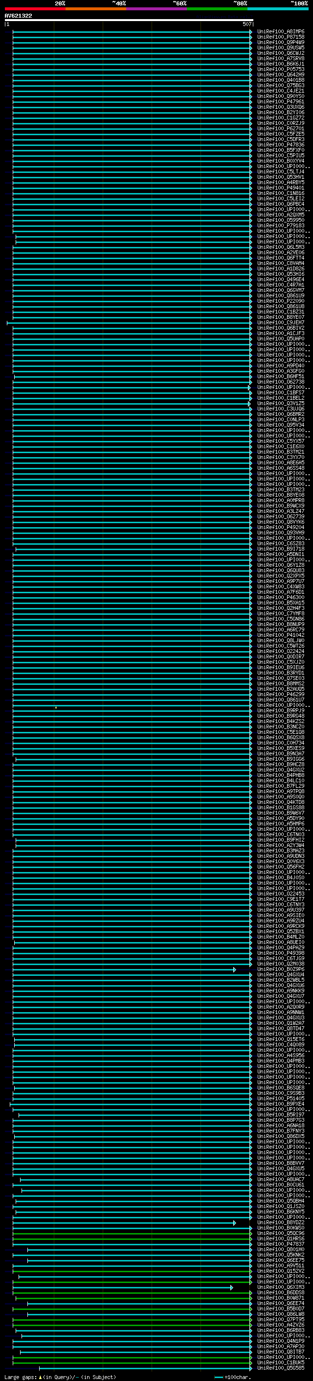
Task: Select the UniRef100_P49401 label
Action: pos(281,188)
